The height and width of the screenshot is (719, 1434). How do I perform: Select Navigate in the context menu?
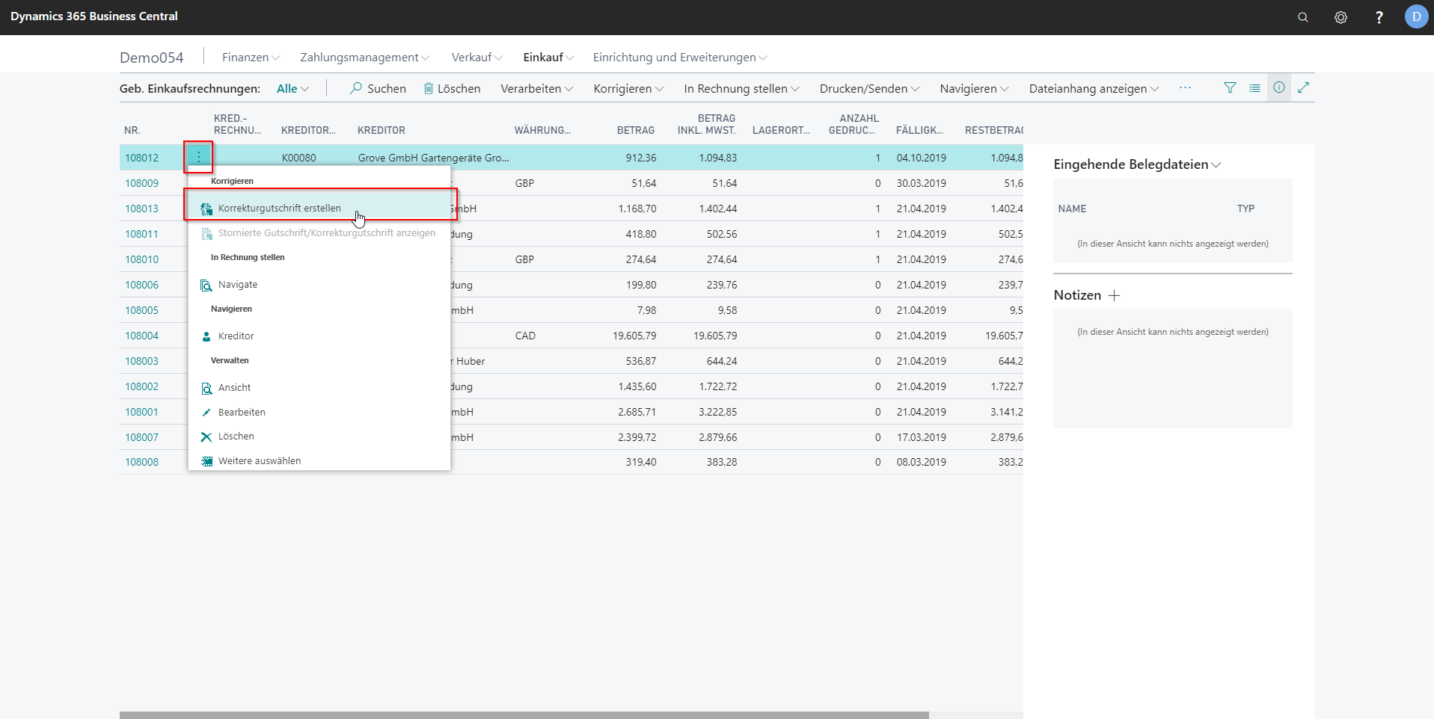coord(238,285)
